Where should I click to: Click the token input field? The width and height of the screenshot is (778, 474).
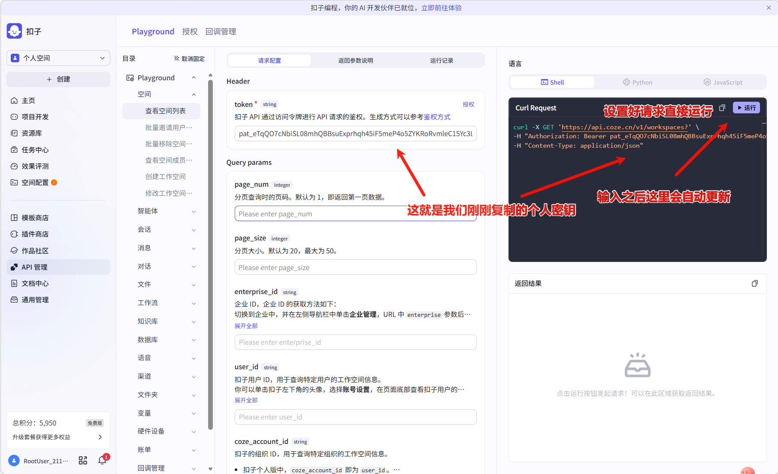click(355, 134)
